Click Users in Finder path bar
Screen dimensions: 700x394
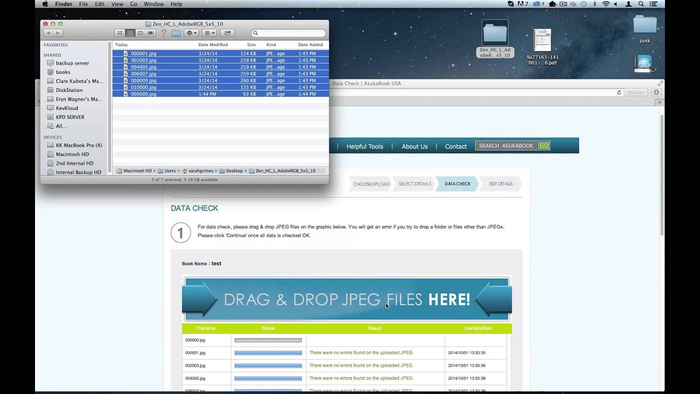(166, 171)
